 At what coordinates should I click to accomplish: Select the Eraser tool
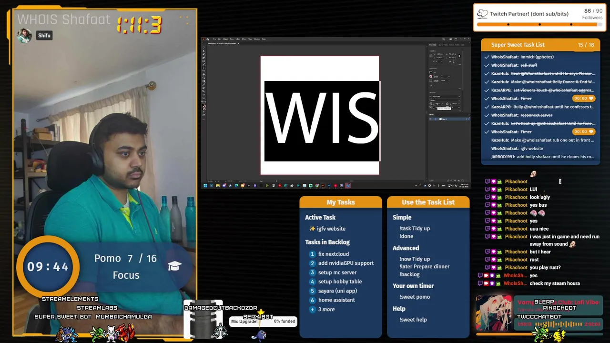click(203, 74)
